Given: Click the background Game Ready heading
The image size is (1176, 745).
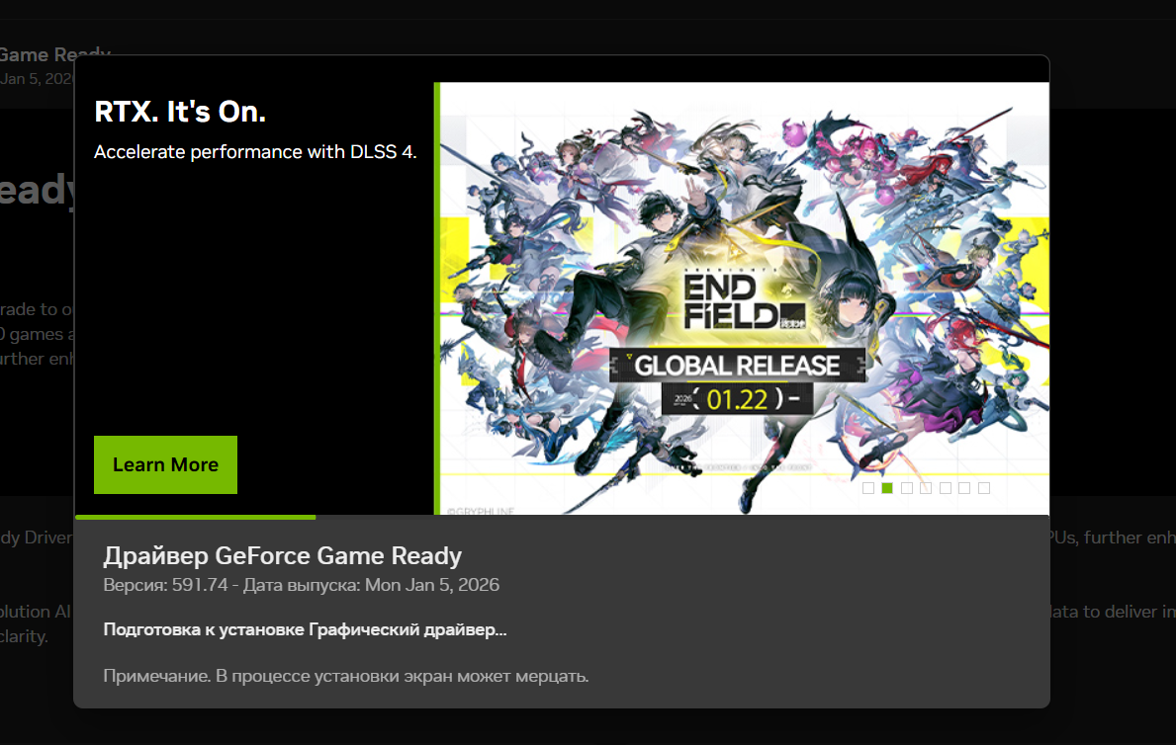Looking at the screenshot, I should tap(54, 54).
